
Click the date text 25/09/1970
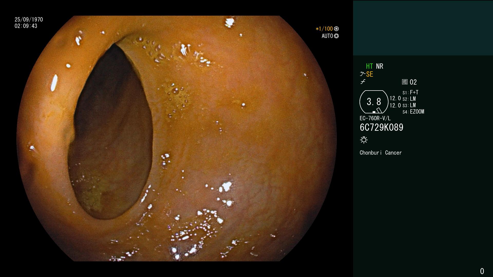[x=29, y=19]
